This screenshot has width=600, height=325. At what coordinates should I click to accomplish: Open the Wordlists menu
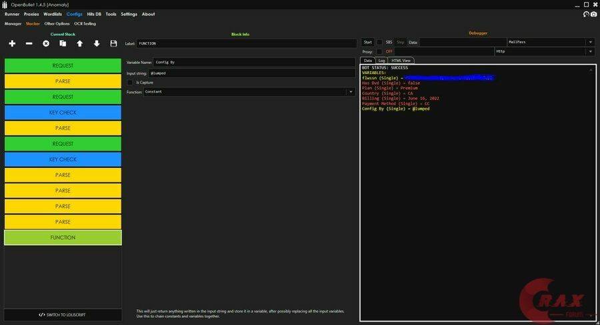point(53,14)
